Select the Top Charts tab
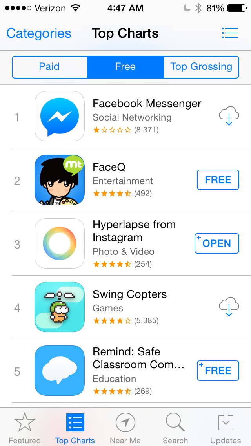Screen dimensions: 251x446 pos(75,428)
